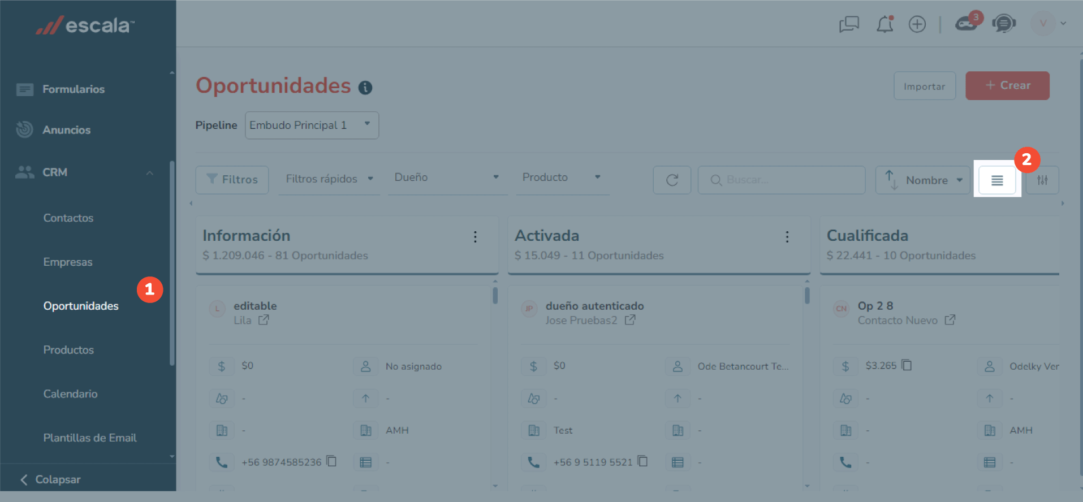Click the chat messages icon in header
Screen dimensions: 1083x502
click(x=849, y=24)
